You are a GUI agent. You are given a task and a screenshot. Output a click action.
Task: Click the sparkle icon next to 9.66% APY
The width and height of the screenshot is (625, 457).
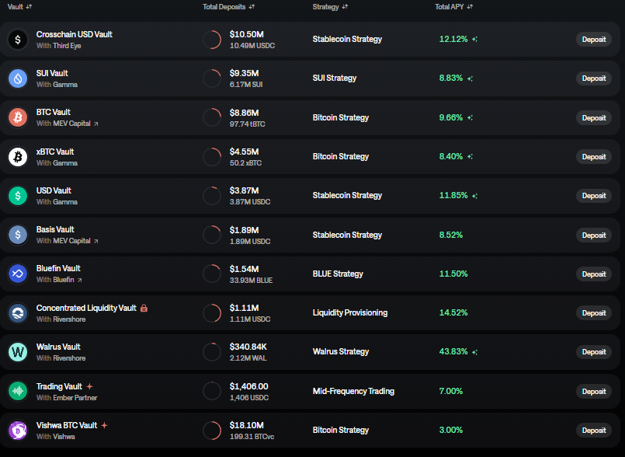point(470,117)
